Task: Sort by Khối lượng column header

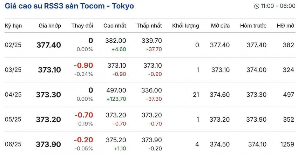Action: pyautogui.click(x=185, y=26)
